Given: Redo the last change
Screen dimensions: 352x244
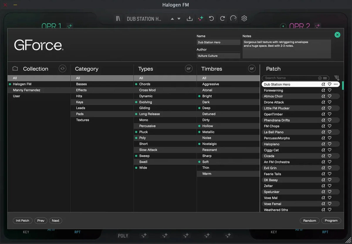Looking at the screenshot, I should [x=222, y=19].
